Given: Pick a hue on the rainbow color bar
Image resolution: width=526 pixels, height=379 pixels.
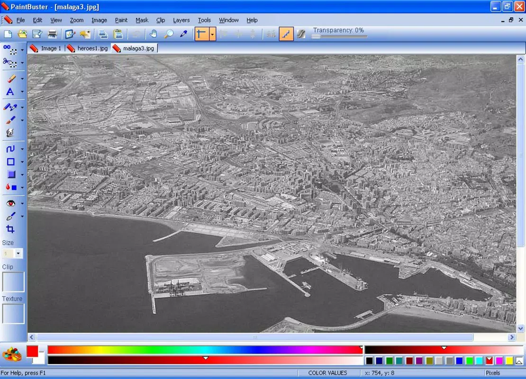Looking at the screenshot, I should [x=205, y=350].
